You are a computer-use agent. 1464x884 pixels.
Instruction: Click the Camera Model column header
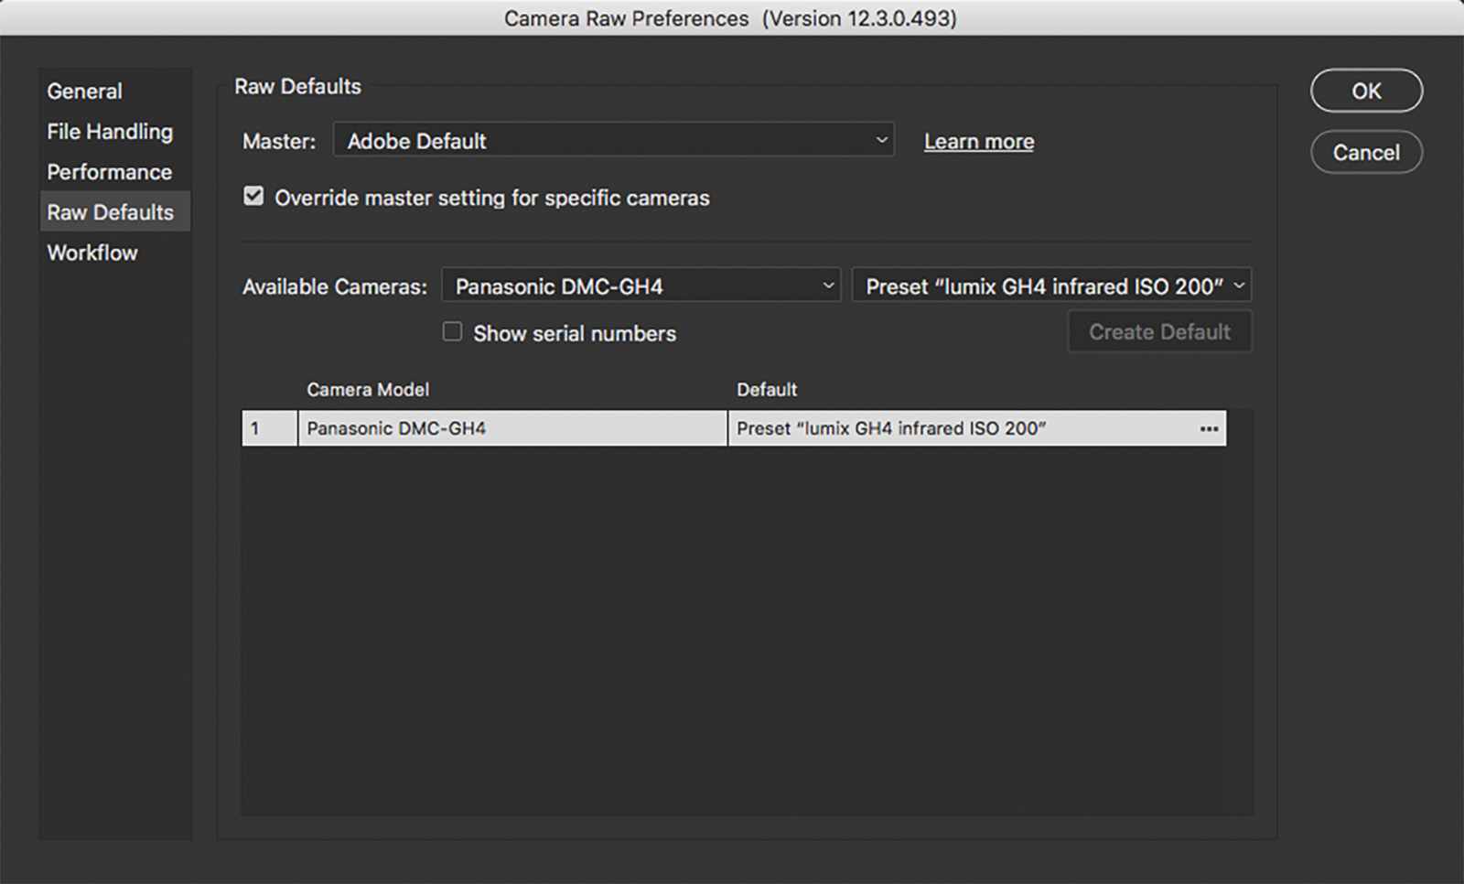[368, 390]
